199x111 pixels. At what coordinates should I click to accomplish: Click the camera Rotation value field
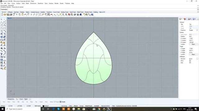(x=193, y=36)
